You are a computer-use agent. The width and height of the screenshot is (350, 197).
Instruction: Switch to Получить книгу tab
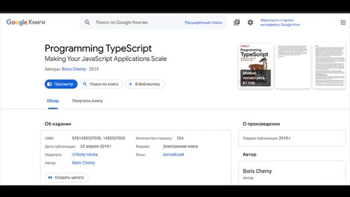pyautogui.click(x=87, y=101)
